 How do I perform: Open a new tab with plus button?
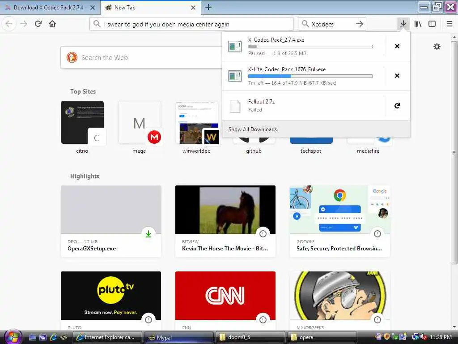tap(208, 7)
